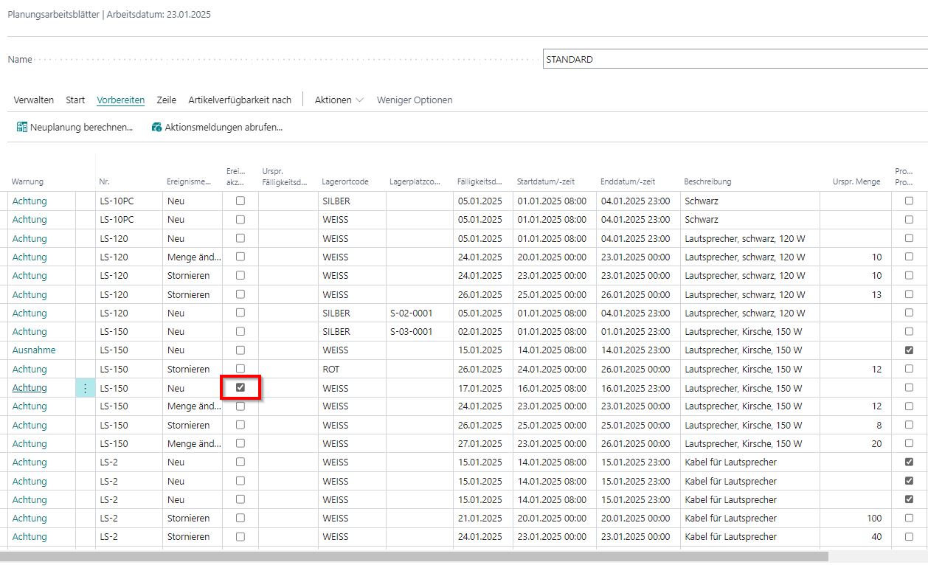Check accept-action for the S-02-0001 bin row
This screenshot has width=928, height=565.
[x=240, y=313]
